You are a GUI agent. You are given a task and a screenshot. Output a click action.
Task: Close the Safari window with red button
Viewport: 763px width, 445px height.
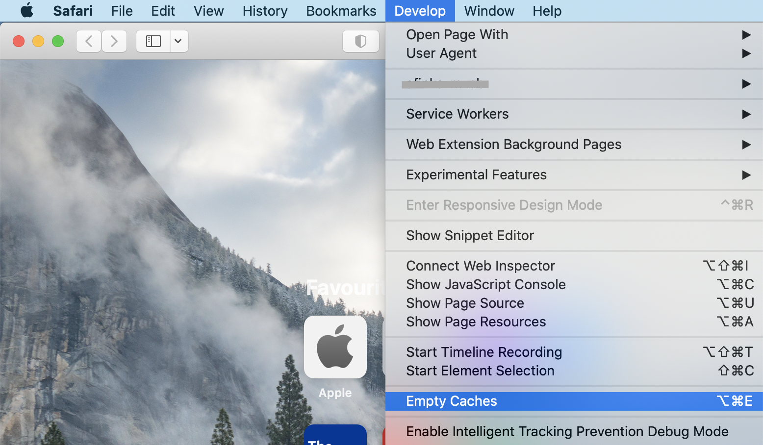[19, 41]
